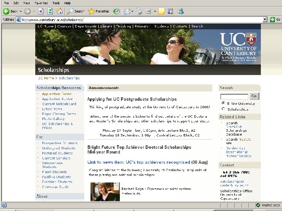
Task: Expand the Back button history dropdown arrow
Action: 21,11
